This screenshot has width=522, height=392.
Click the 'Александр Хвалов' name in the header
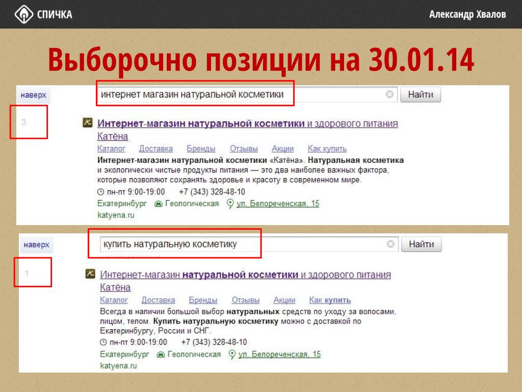(x=467, y=15)
